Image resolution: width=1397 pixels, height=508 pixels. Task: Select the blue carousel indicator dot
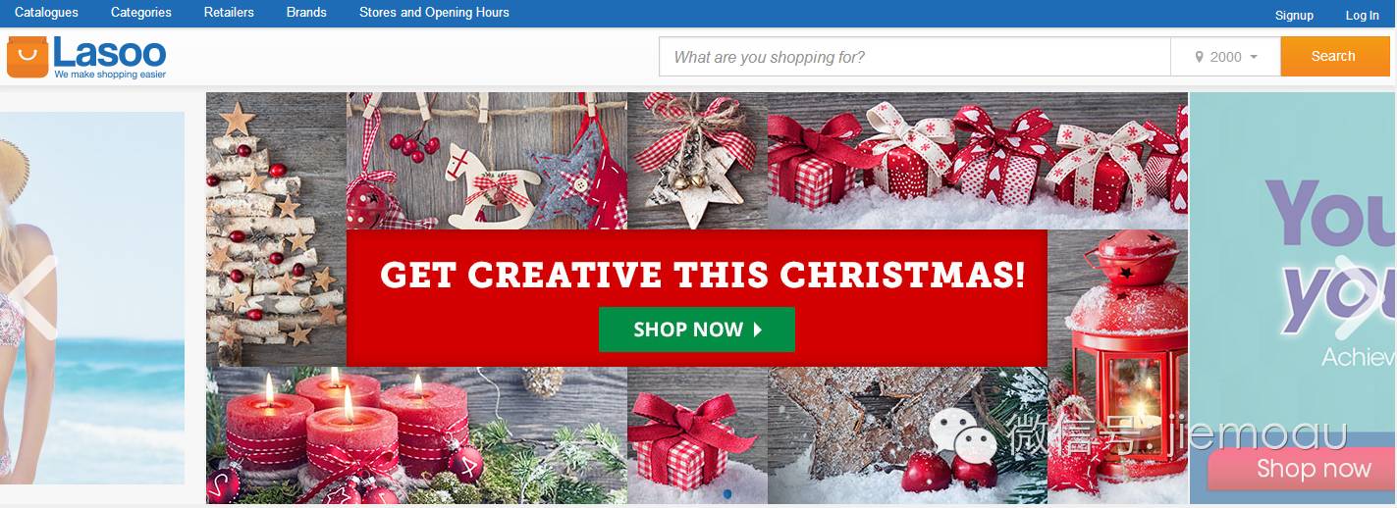coord(727,494)
